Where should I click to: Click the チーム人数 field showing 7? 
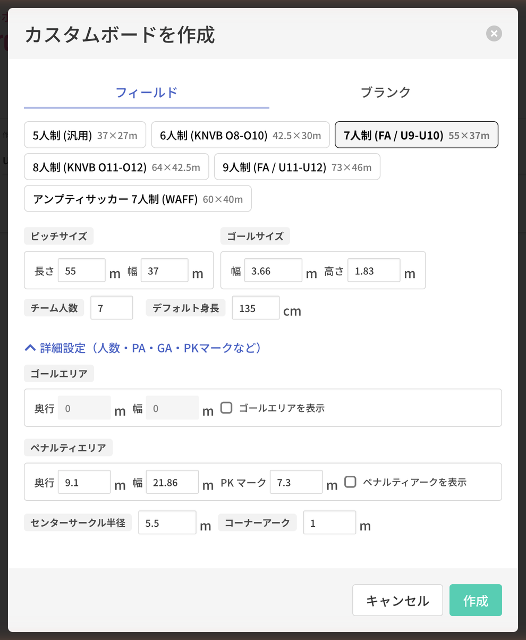tap(112, 308)
